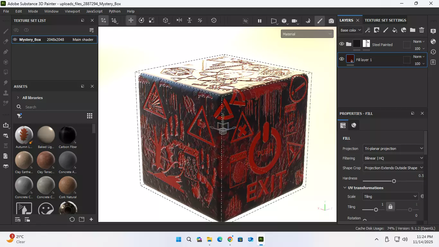Delete the selected layer trash icon
Screen dimensions: 439x247
point(422,30)
